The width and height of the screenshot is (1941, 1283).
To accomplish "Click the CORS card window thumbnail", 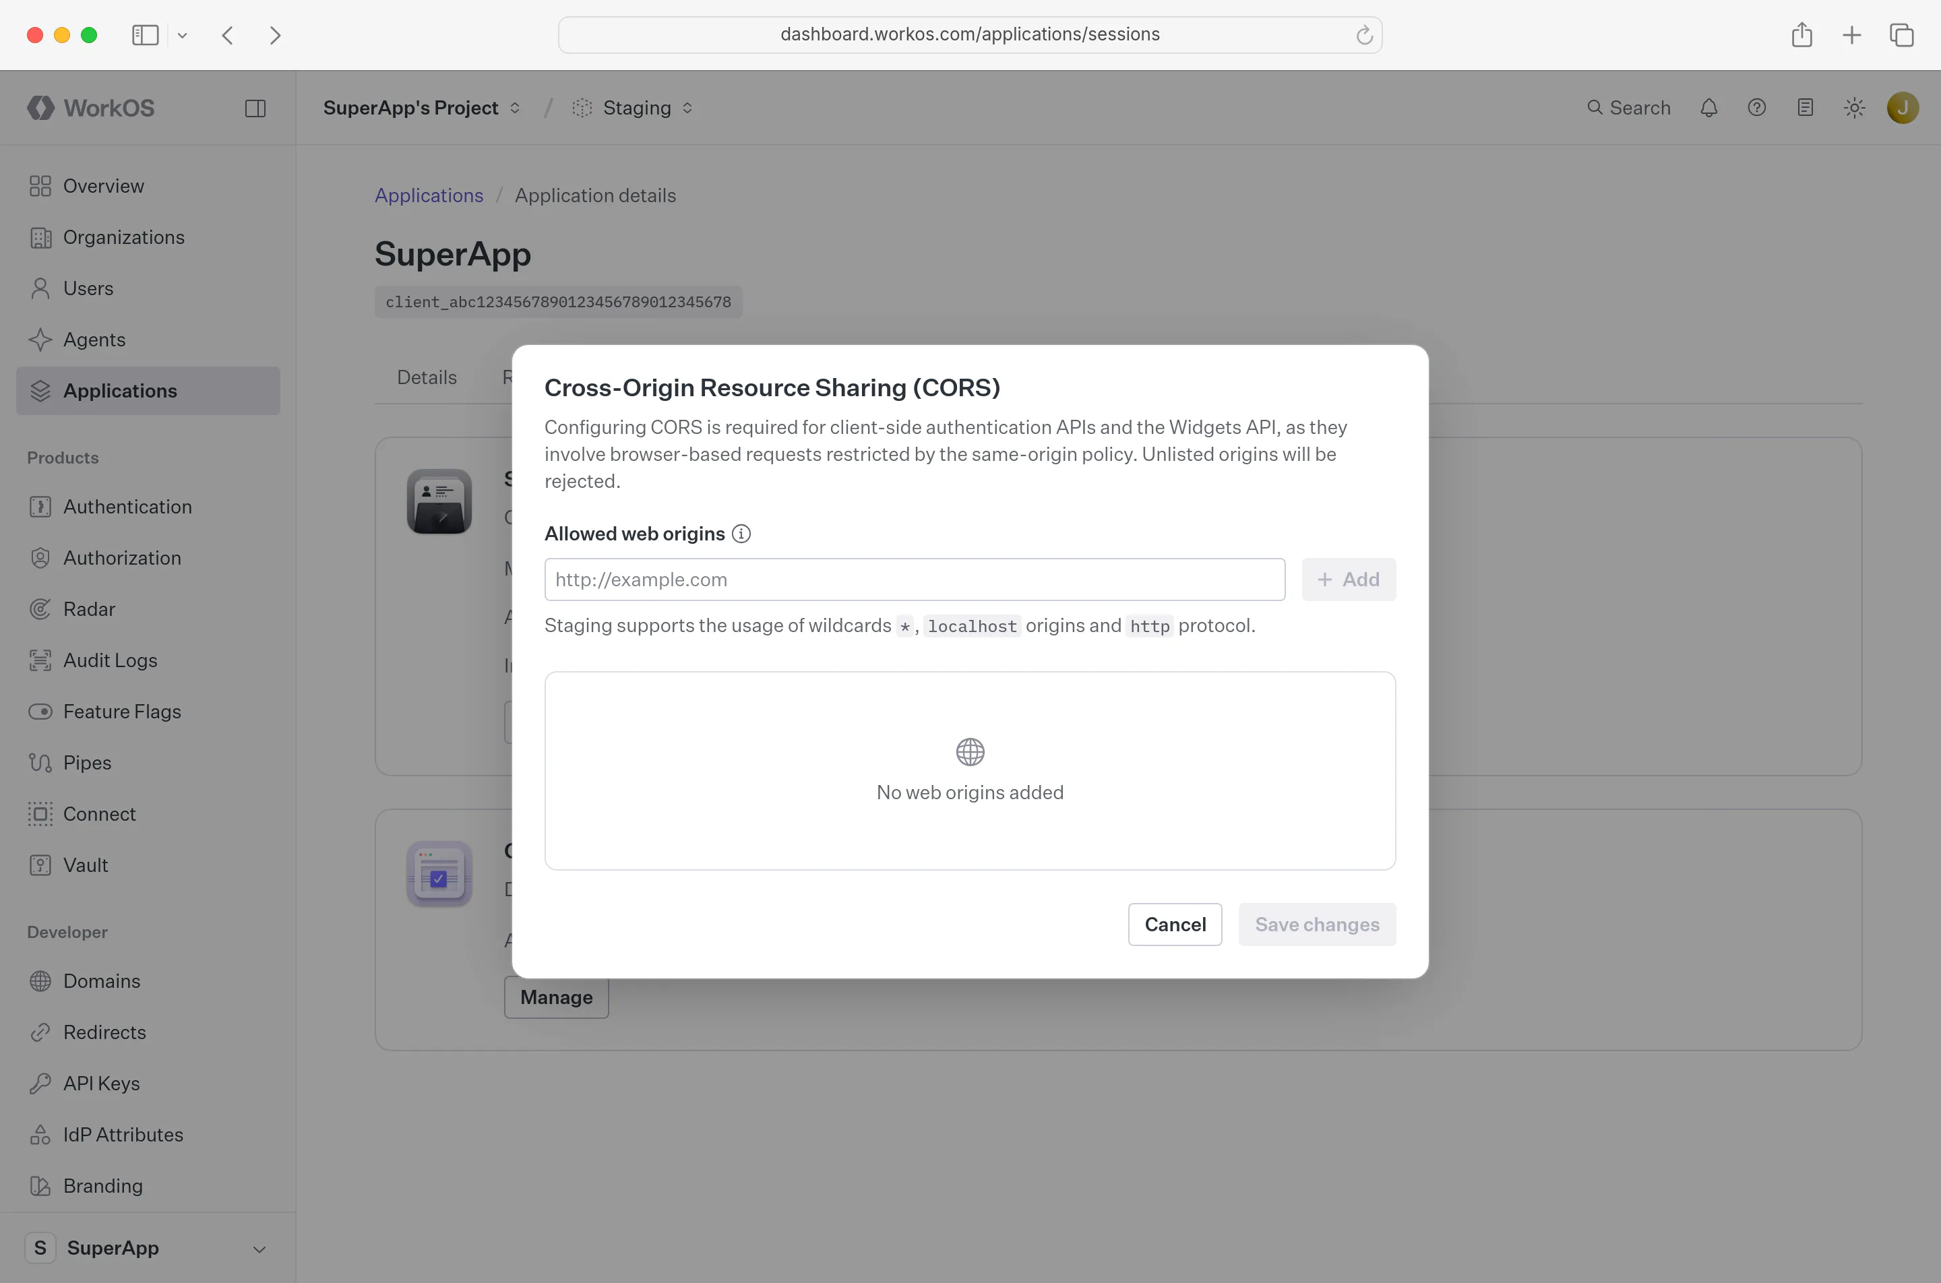I will click(x=439, y=874).
